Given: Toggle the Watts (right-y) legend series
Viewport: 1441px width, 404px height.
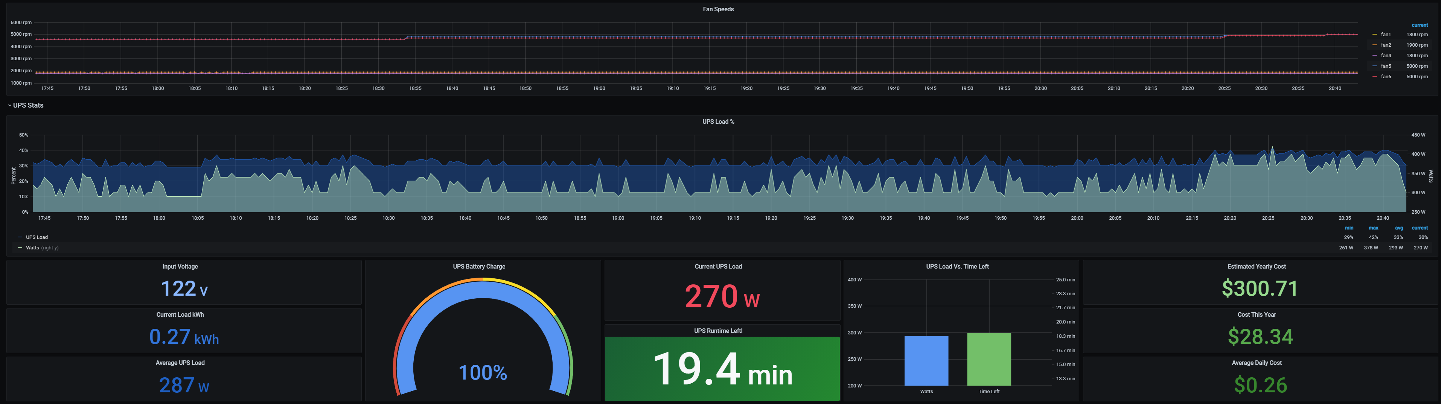Looking at the screenshot, I should 32,248.
